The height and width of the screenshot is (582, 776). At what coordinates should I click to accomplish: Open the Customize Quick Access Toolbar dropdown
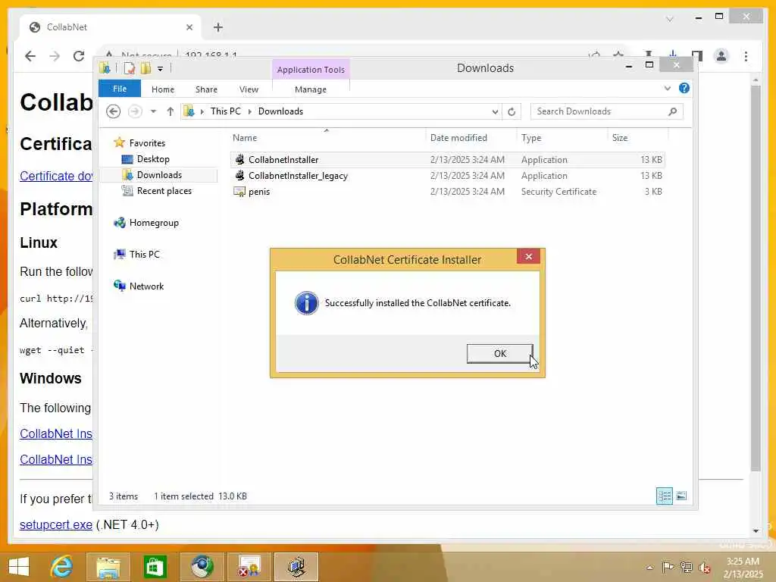point(161,69)
